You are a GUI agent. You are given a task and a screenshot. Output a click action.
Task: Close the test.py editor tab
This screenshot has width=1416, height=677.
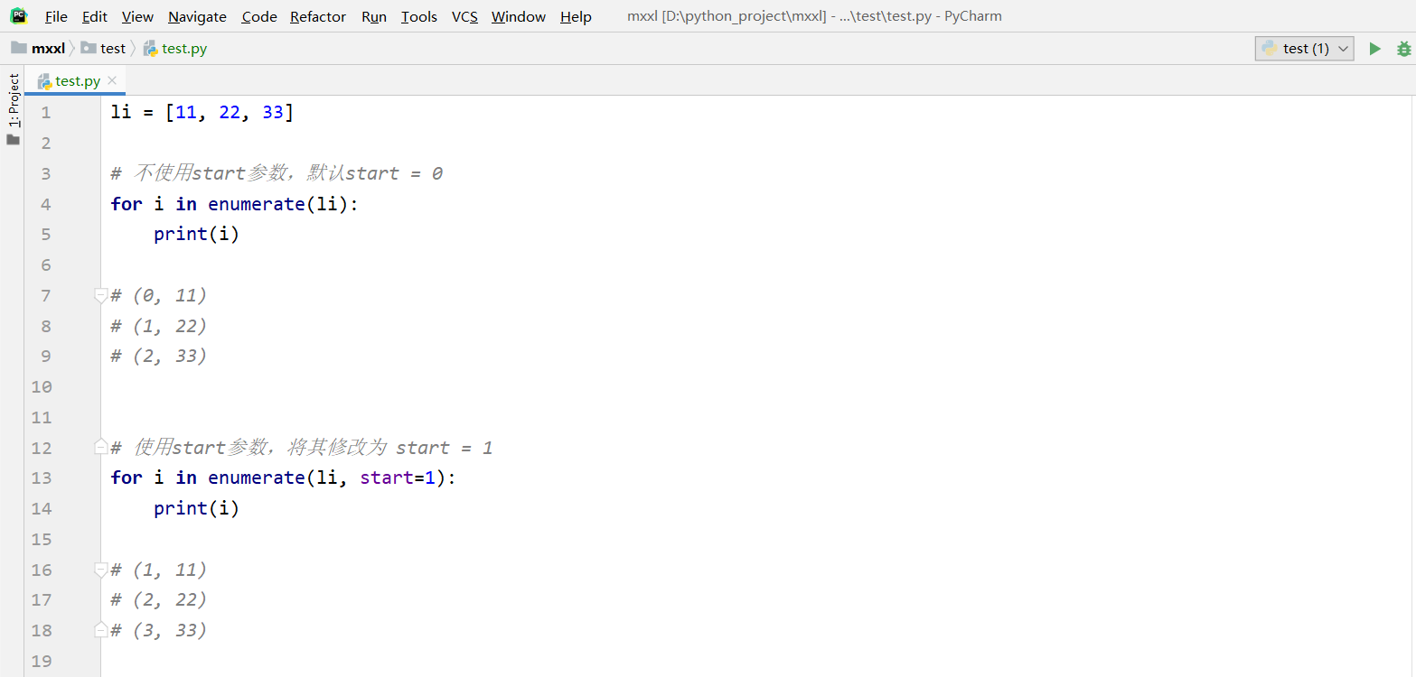(112, 80)
